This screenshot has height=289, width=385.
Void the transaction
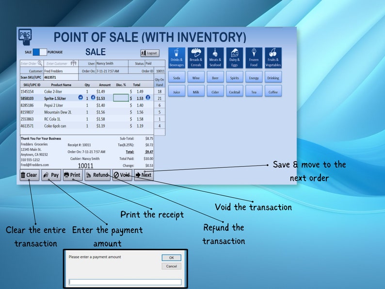click(122, 175)
